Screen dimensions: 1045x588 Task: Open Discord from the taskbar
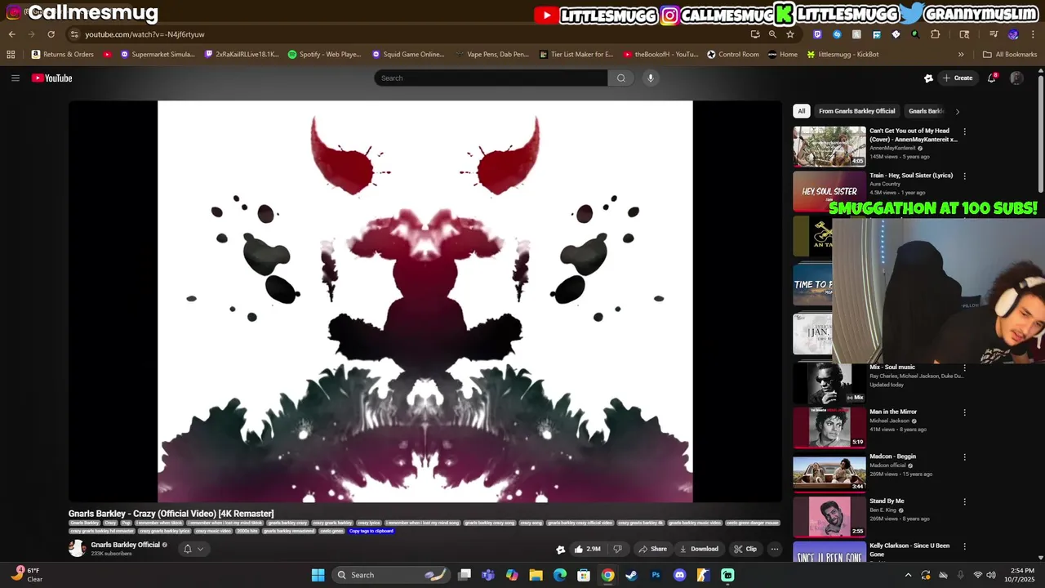click(679, 575)
